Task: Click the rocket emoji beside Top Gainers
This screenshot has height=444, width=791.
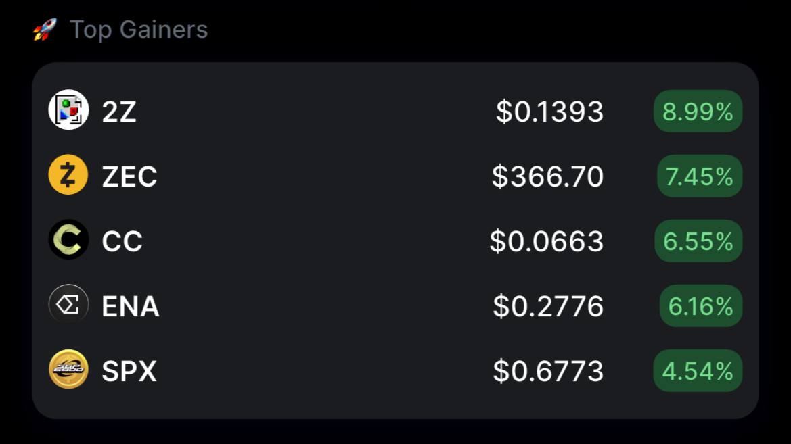Action: point(45,29)
